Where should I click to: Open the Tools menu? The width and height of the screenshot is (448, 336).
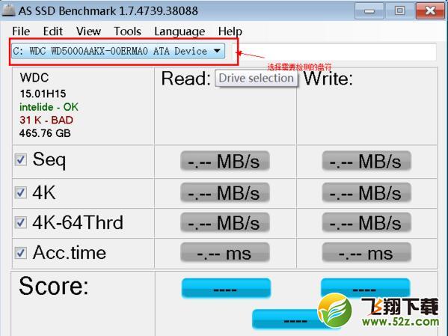point(127,31)
